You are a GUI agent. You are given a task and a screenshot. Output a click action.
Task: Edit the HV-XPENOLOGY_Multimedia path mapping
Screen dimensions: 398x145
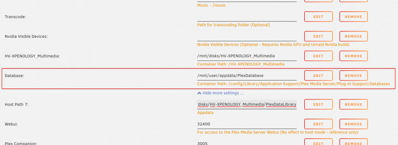click(318, 56)
